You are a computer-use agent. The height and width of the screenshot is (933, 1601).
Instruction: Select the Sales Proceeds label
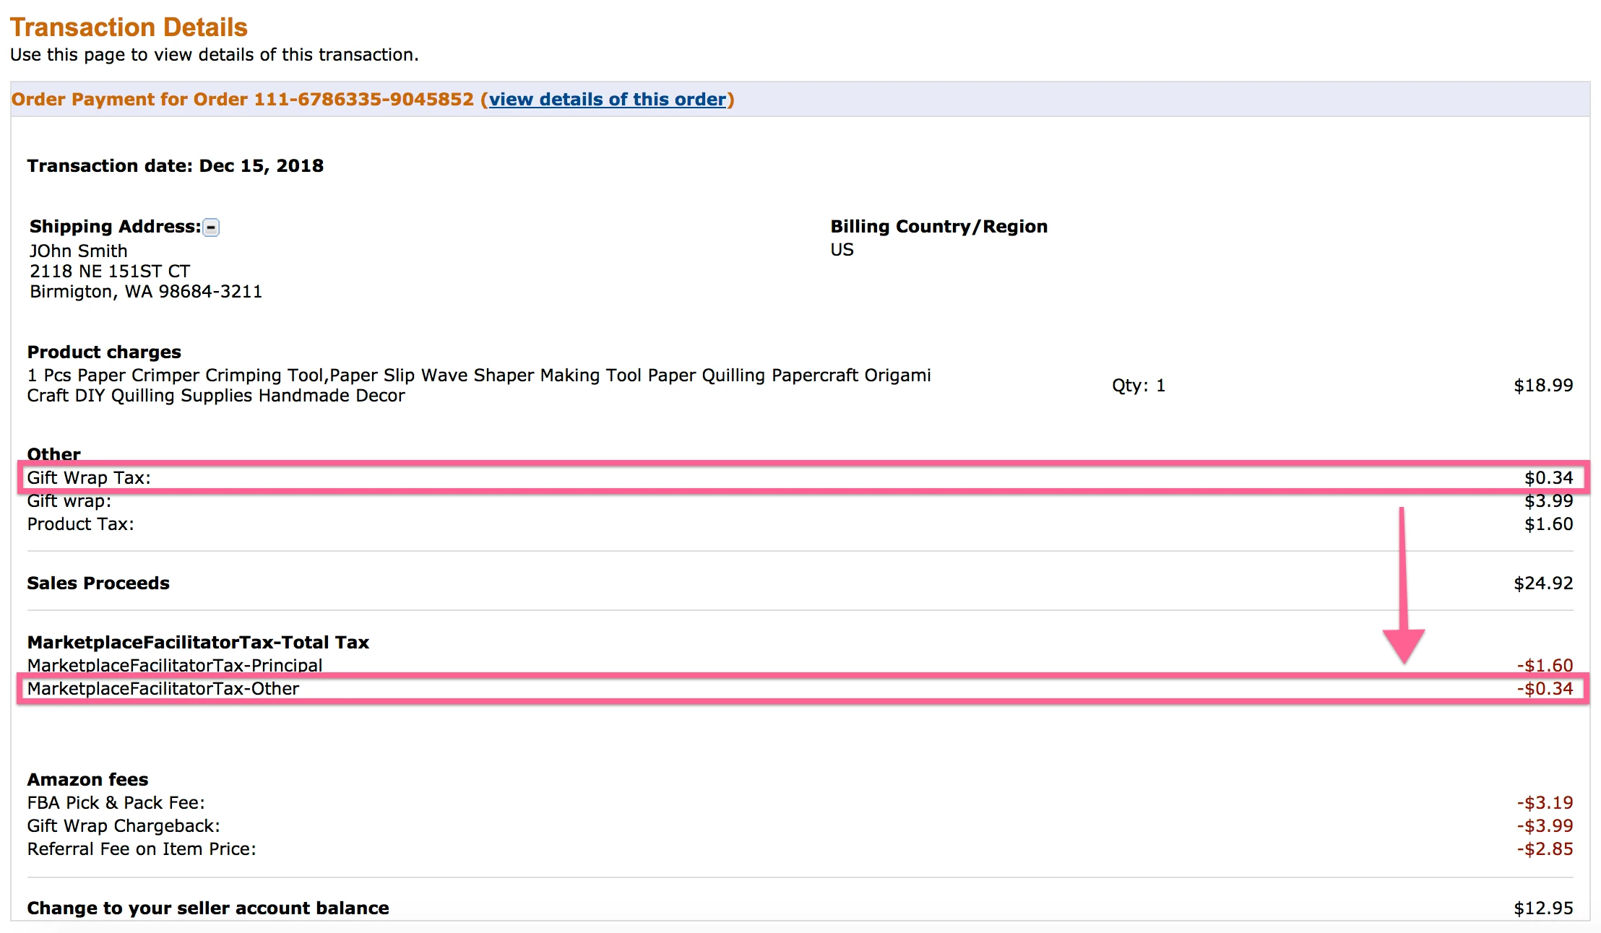click(x=98, y=583)
